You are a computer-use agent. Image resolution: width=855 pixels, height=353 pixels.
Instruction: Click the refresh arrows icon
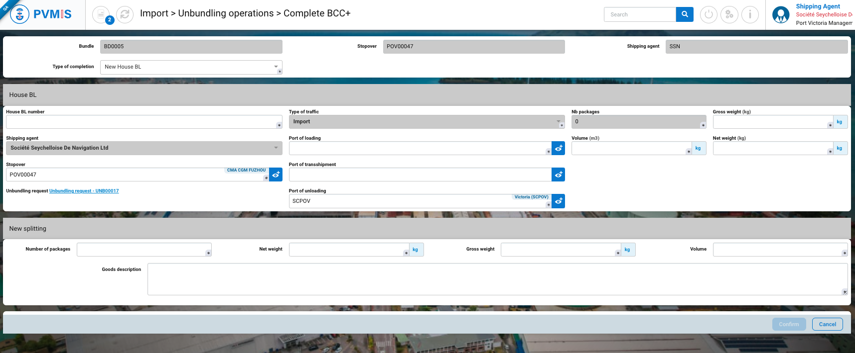coord(125,14)
